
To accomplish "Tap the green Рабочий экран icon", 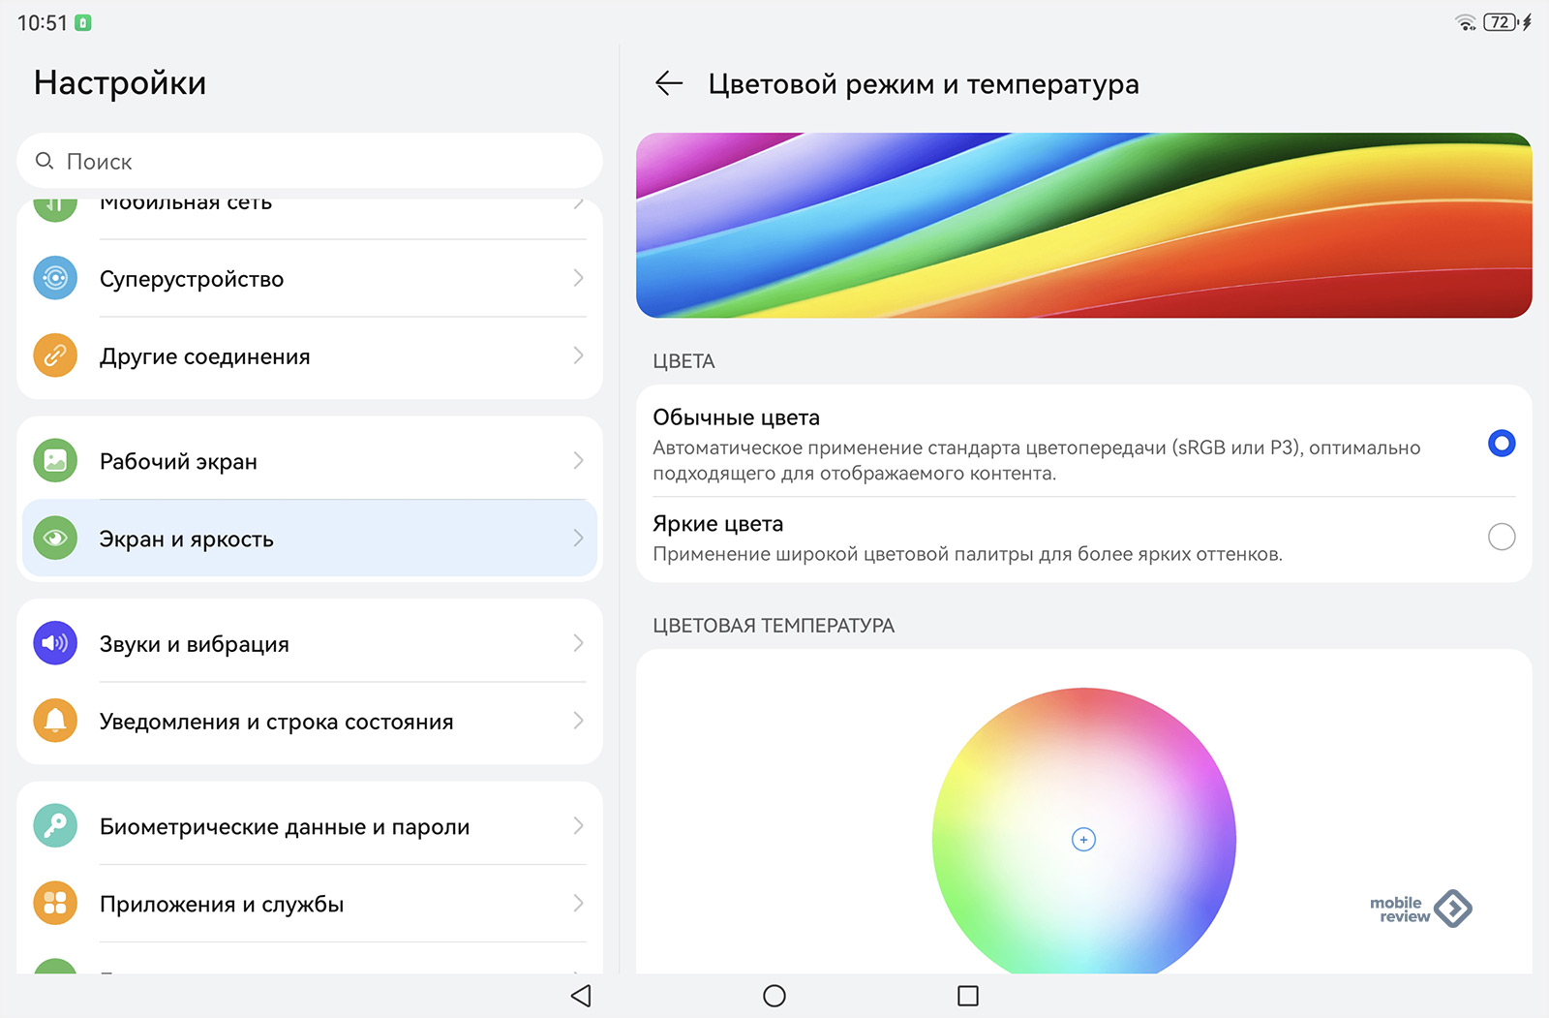I will tap(55, 461).
